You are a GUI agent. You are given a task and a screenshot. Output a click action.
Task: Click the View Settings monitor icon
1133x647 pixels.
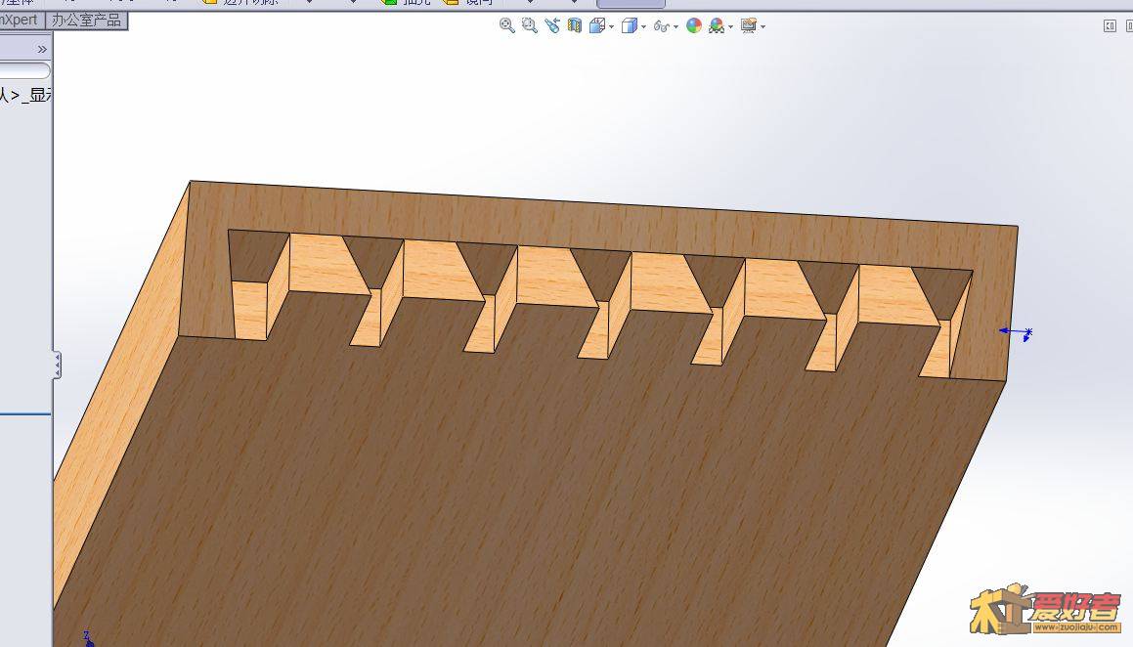pos(749,26)
